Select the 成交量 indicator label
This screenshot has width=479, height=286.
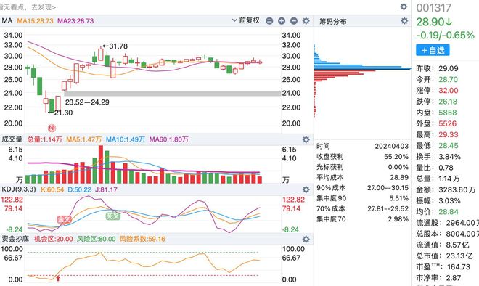[x=12, y=139]
